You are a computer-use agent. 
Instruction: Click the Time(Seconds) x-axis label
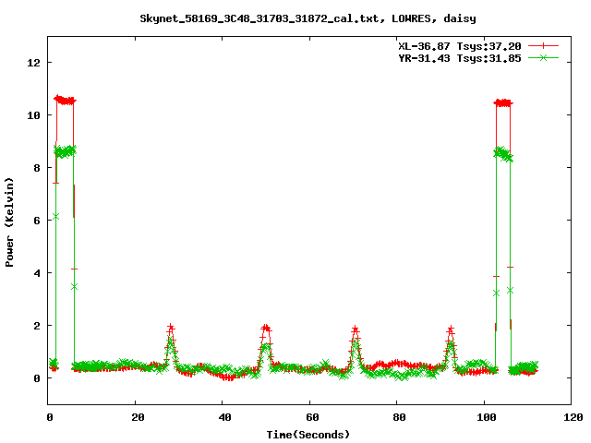[x=308, y=434]
